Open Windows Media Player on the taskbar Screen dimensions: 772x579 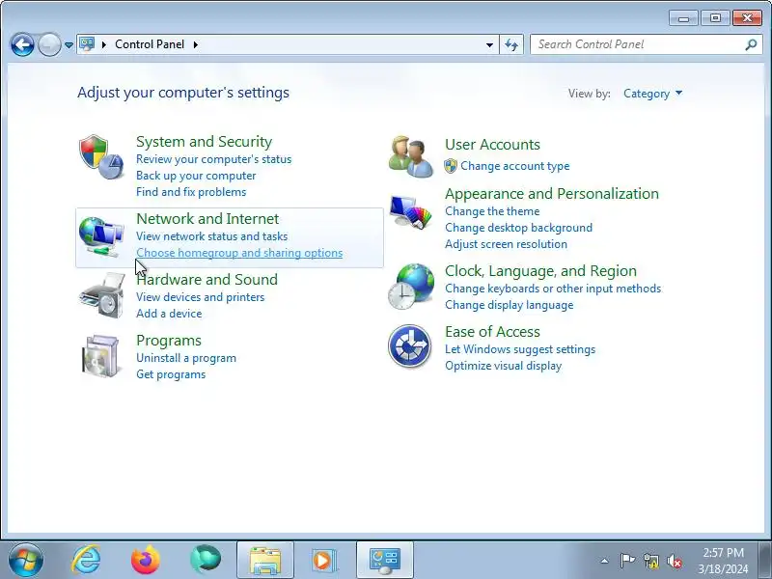tap(324, 561)
